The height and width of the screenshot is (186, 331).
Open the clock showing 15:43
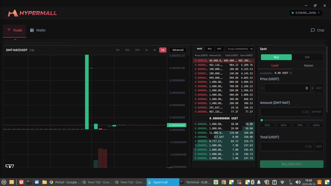coord(309,182)
